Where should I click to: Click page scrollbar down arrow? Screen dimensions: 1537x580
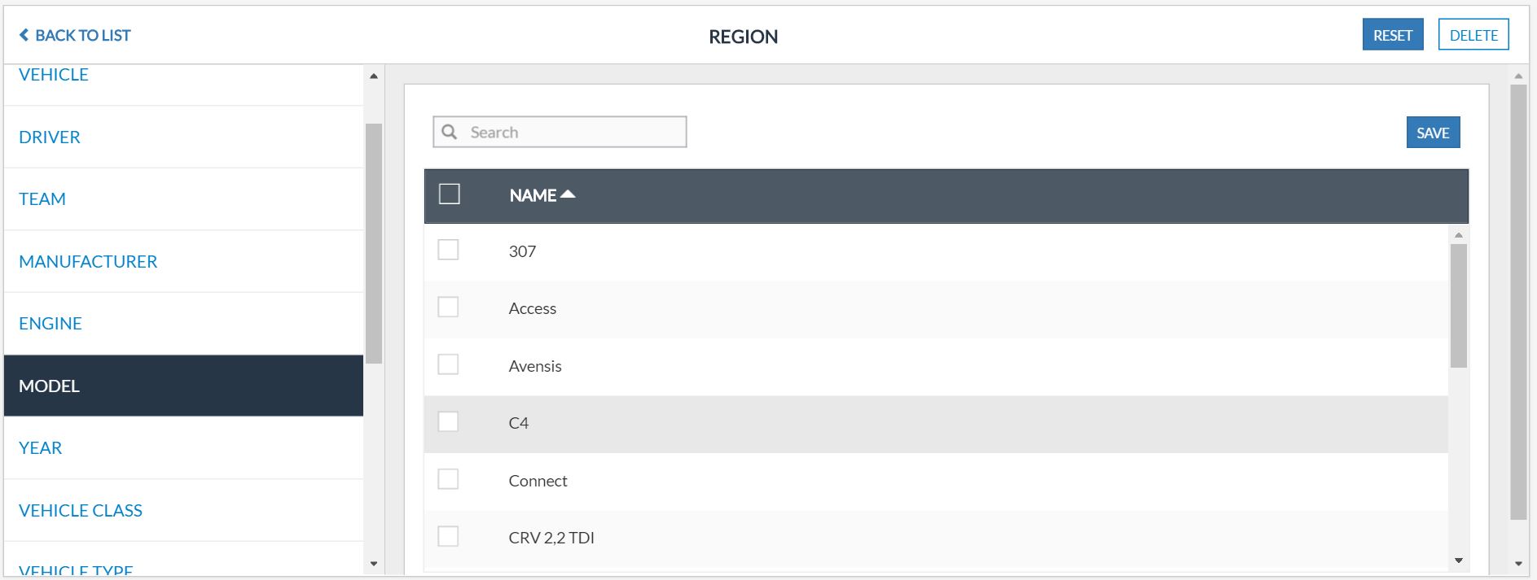coord(1518,564)
